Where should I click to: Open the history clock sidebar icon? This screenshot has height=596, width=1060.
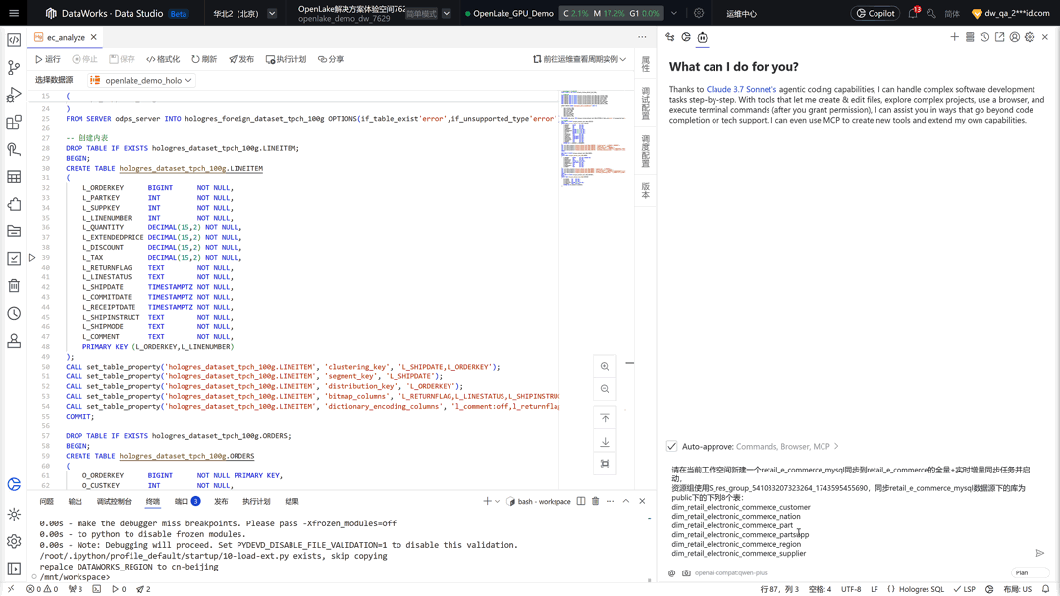click(14, 313)
